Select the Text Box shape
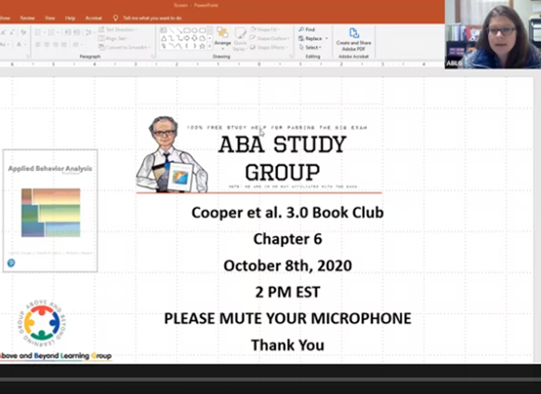This screenshot has width=541, height=394. coord(164,31)
